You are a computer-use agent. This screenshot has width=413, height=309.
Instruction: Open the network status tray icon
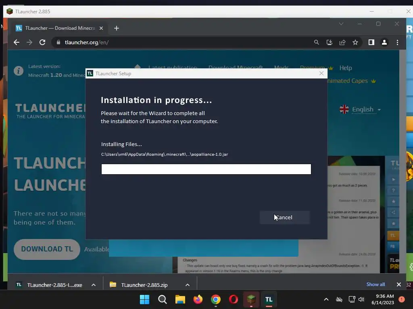point(352,299)
